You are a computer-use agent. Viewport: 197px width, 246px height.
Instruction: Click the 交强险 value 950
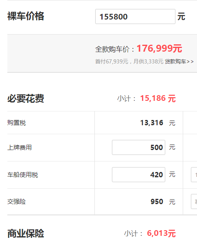click(157, 202)
